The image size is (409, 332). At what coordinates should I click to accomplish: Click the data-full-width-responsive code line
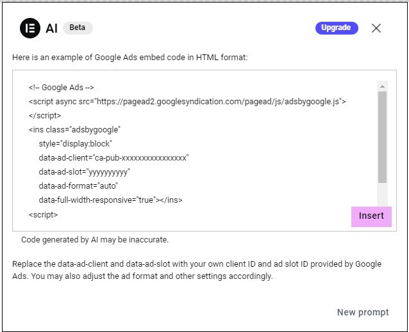pyautogui.click(x=111, y=200)
